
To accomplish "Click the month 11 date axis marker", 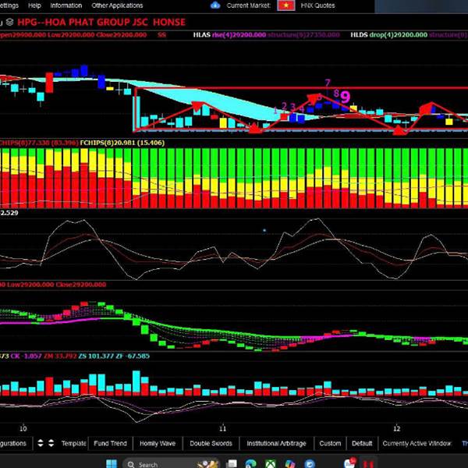I will [222, 428].
